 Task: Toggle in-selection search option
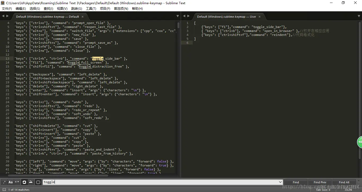(31, 182)
